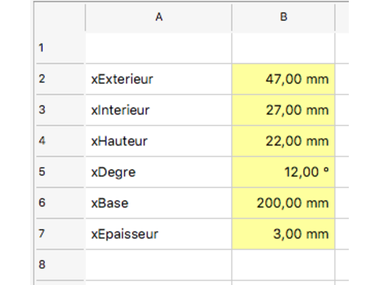Select column A header
379x285 pixels.
click(158, 18)
